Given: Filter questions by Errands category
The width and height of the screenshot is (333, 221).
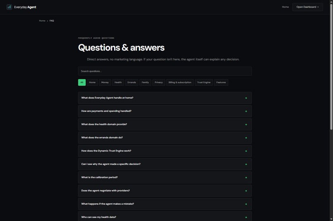Looking at the screenshot, I should pyautogui.click(x=132, y=82).
